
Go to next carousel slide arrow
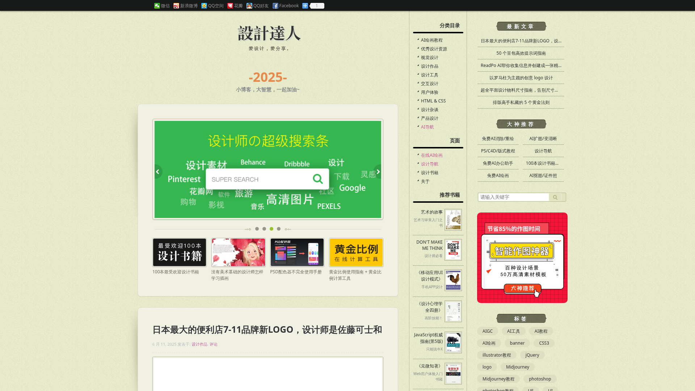(x=378, y=172)
